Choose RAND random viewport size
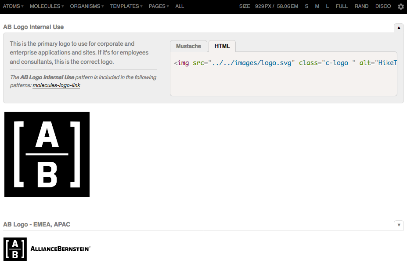 362,6
